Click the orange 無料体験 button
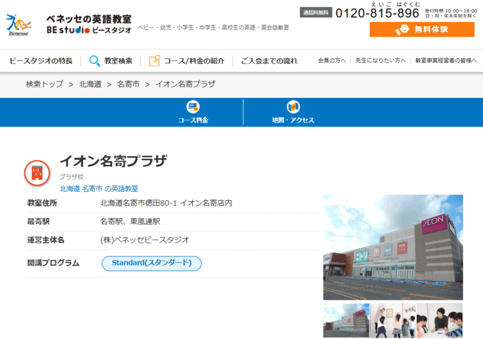Image resolution: width=483 pixels, height=339 pixels. click(x=422, y=29)
